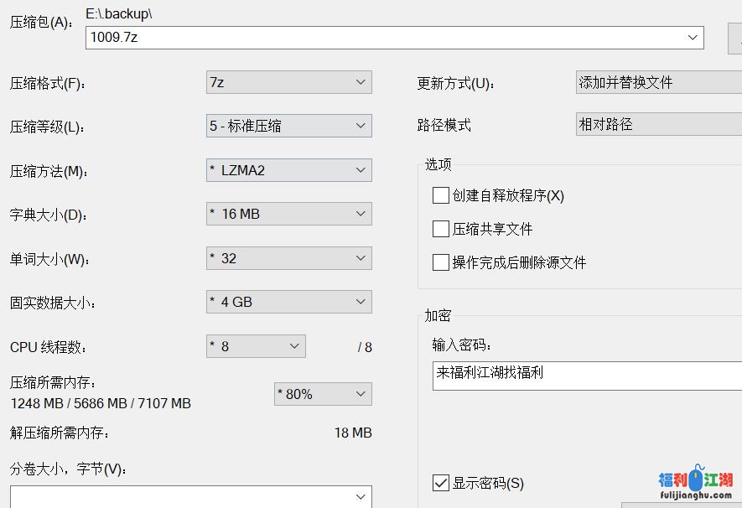The image size is (742, 508).
Task: Check the 操作完成后删除源文件 option
Action: [441, 262]
